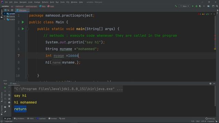Click the mahmood breadcrumb
The height and width of the screenshot is (123, 219).
pos(20,6)
